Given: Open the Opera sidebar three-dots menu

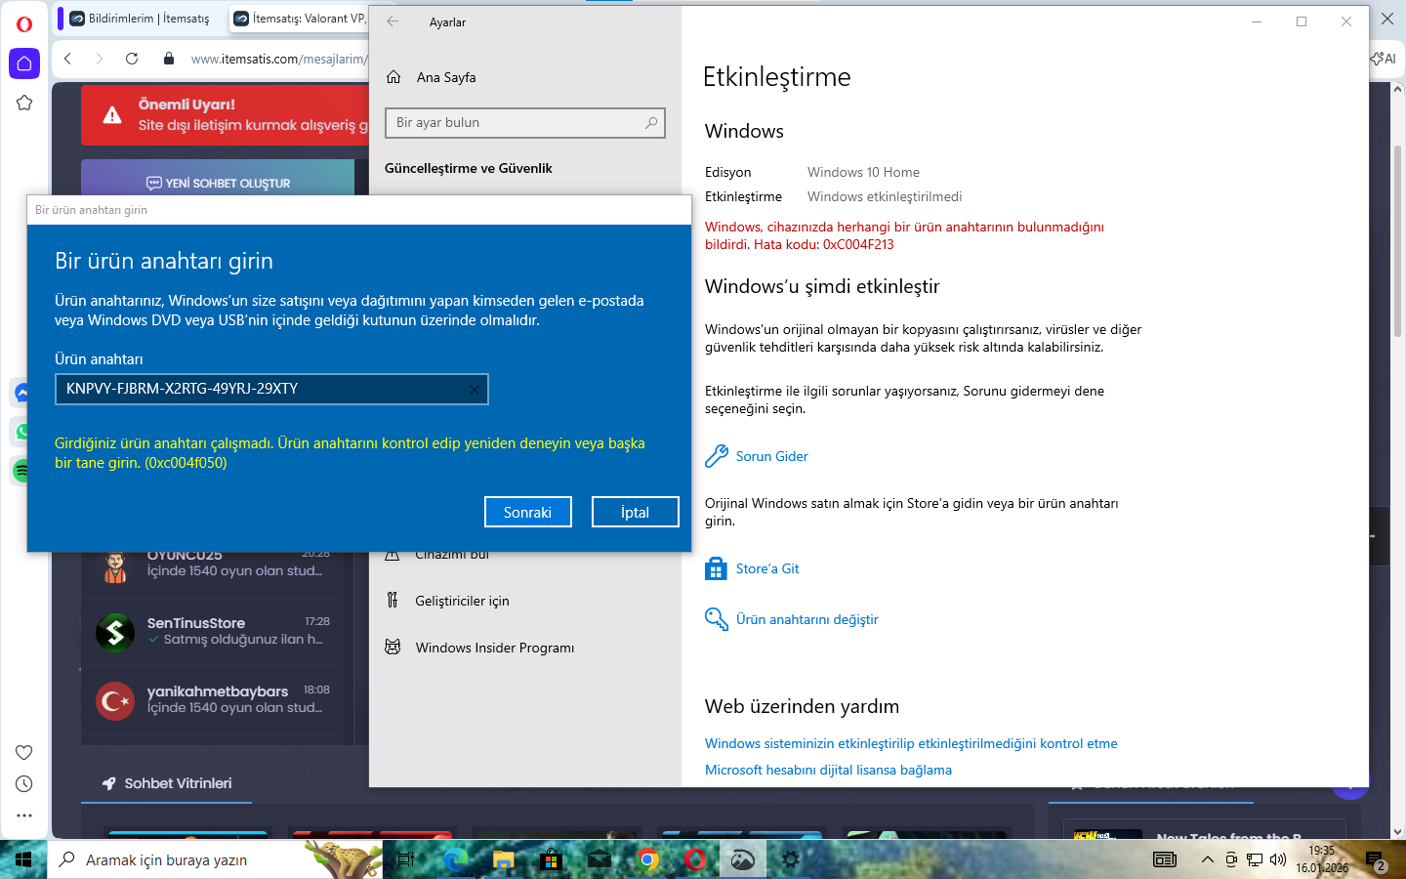Looking at the screenshot, I should coord(24,815).
